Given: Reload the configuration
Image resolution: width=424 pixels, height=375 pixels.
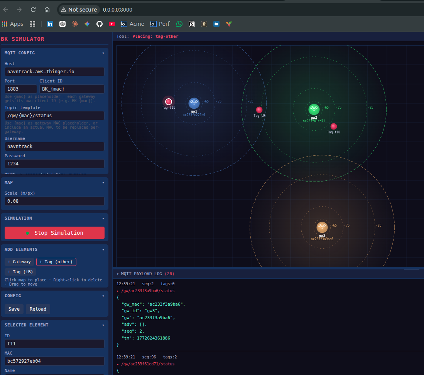Looking at the screenshot, I should click(x=38, y=309).
